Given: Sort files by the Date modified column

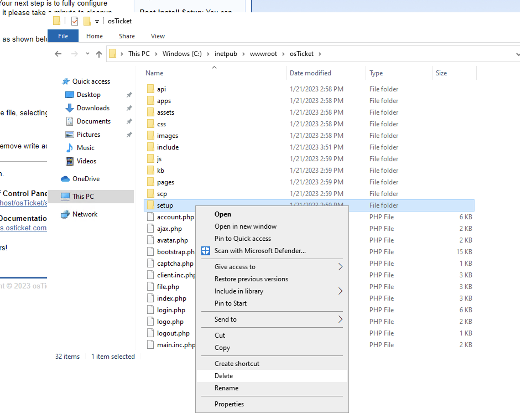Looking at the screenshot, I should pyautogui.click(x=310, y=73).
